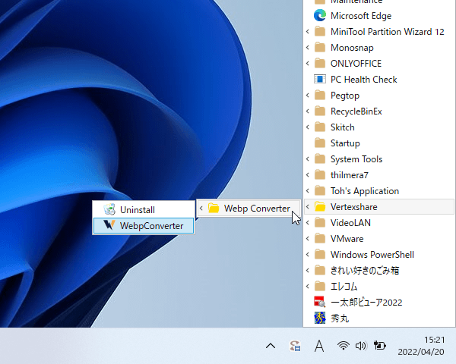Viewport: 456px width, 364px height.
Task: Click the speaker volume tray icon
Action: [360, 346]
